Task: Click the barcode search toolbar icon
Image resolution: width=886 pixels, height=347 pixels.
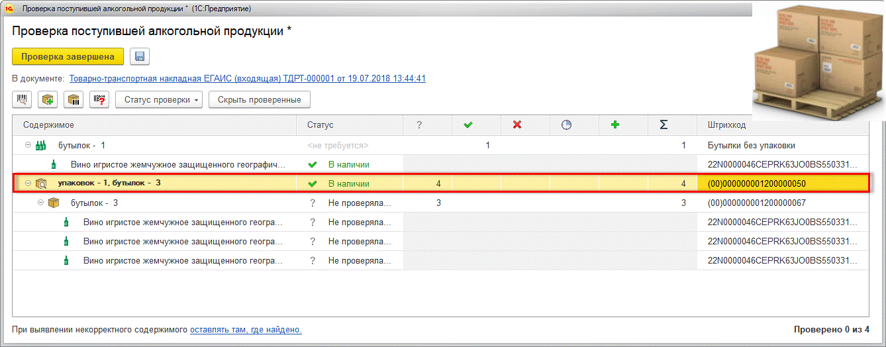Action: [22, 100]
